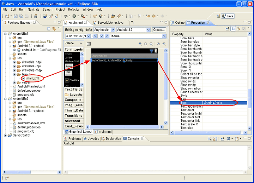Click the Save floppy disk icon
Image resolution: width=254 pixels, height=183 pixels.
[x=16, y=16]
